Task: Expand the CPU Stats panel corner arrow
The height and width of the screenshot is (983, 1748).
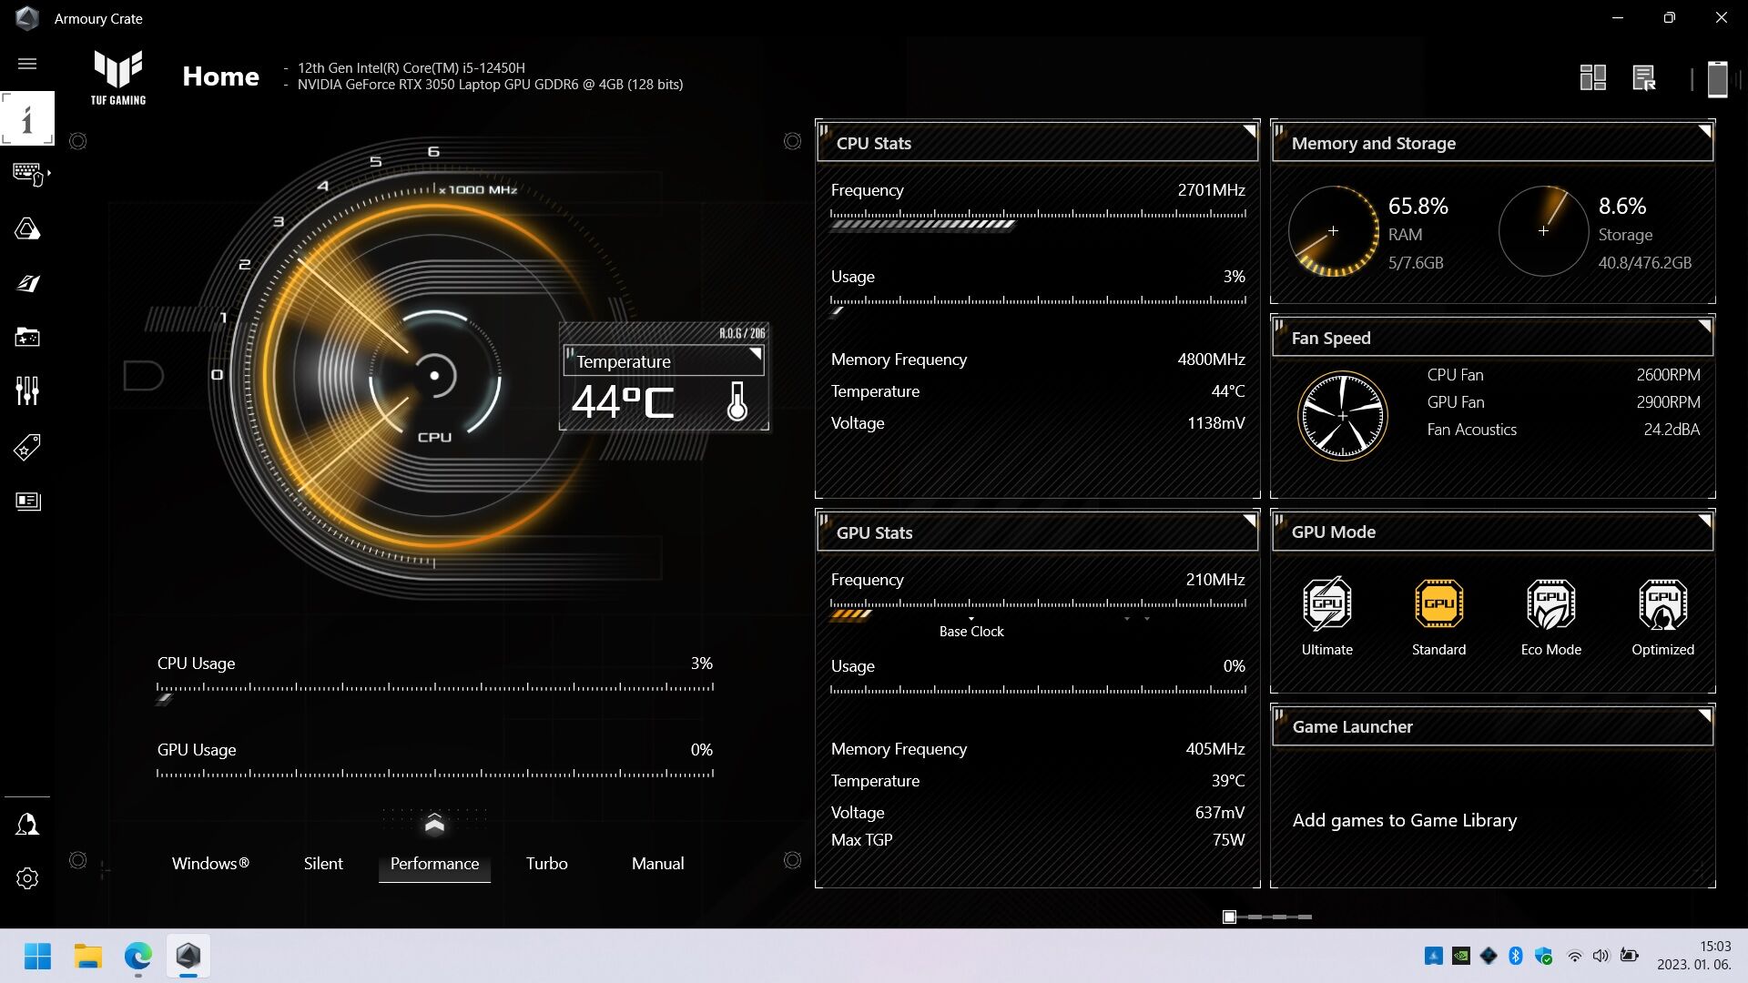Action: click(x=1250, y=131)
